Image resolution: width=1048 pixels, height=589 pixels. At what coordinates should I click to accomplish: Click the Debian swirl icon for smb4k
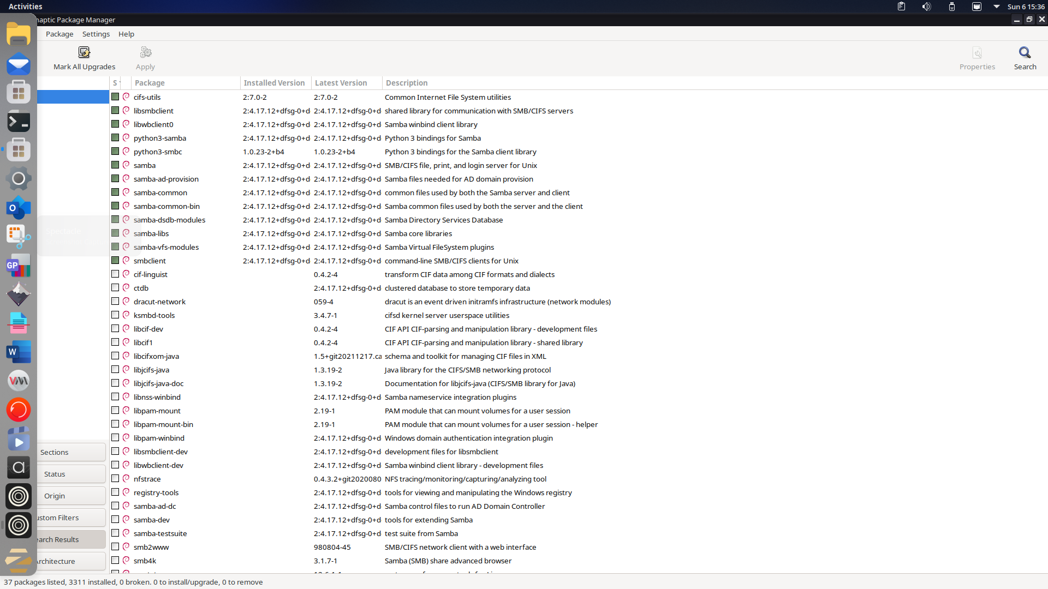126,560
